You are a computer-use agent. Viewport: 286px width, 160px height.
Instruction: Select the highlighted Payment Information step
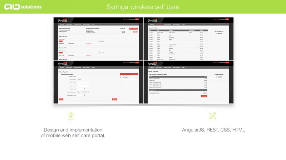click(x=129, y=74)
